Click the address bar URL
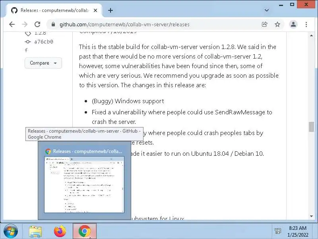Viewport: 318px width, 239px height. 124,24
